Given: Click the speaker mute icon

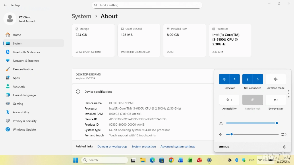Looking at the screenshot, I should click(221, 134).
